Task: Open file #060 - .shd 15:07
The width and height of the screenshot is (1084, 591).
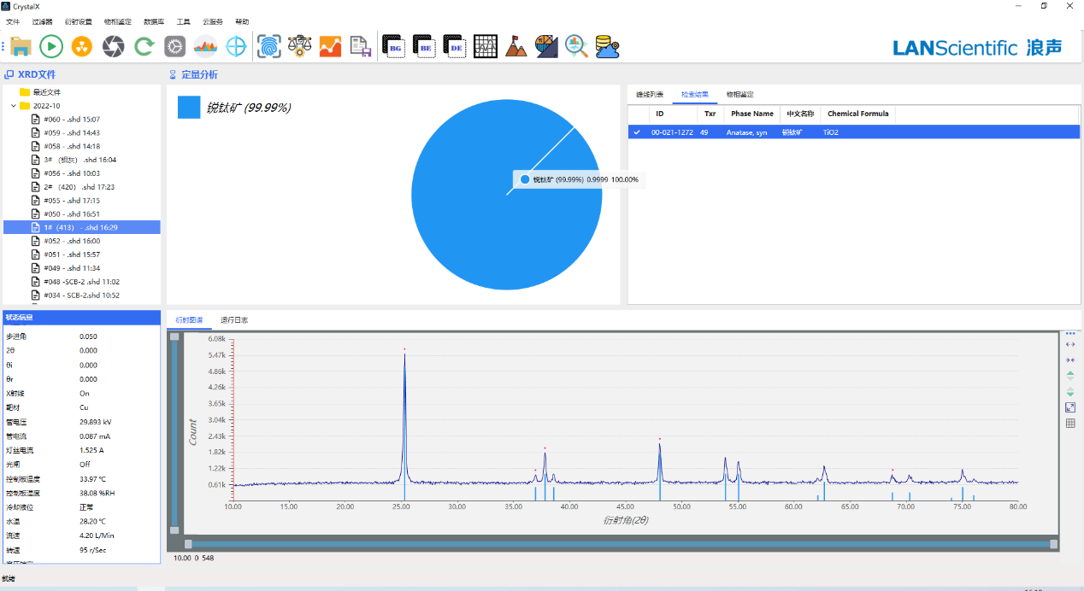Action: (72, 120)
